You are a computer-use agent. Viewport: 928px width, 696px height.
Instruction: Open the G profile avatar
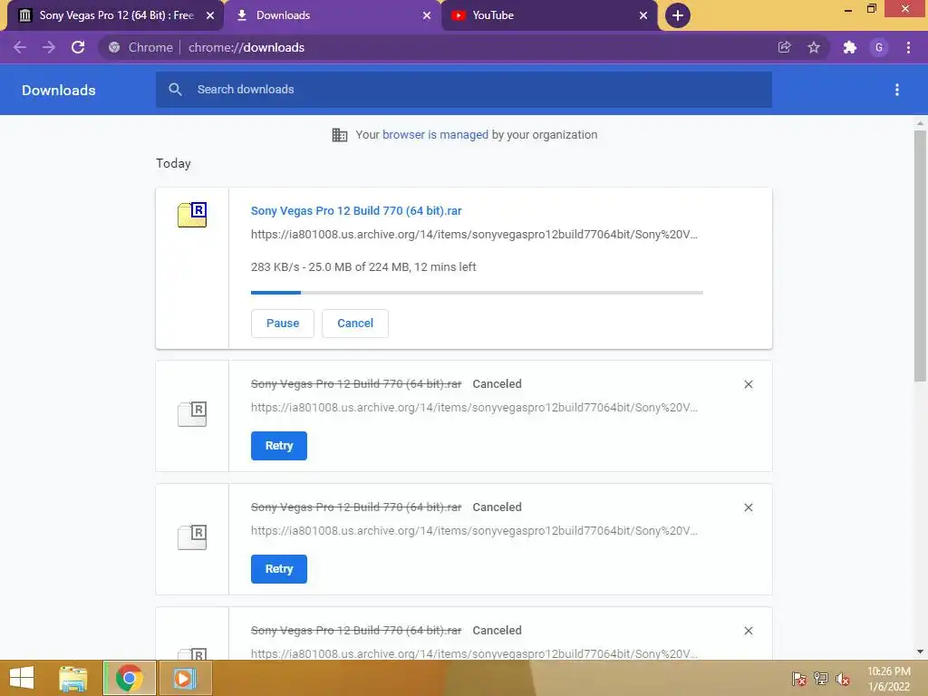coord(879,47)
